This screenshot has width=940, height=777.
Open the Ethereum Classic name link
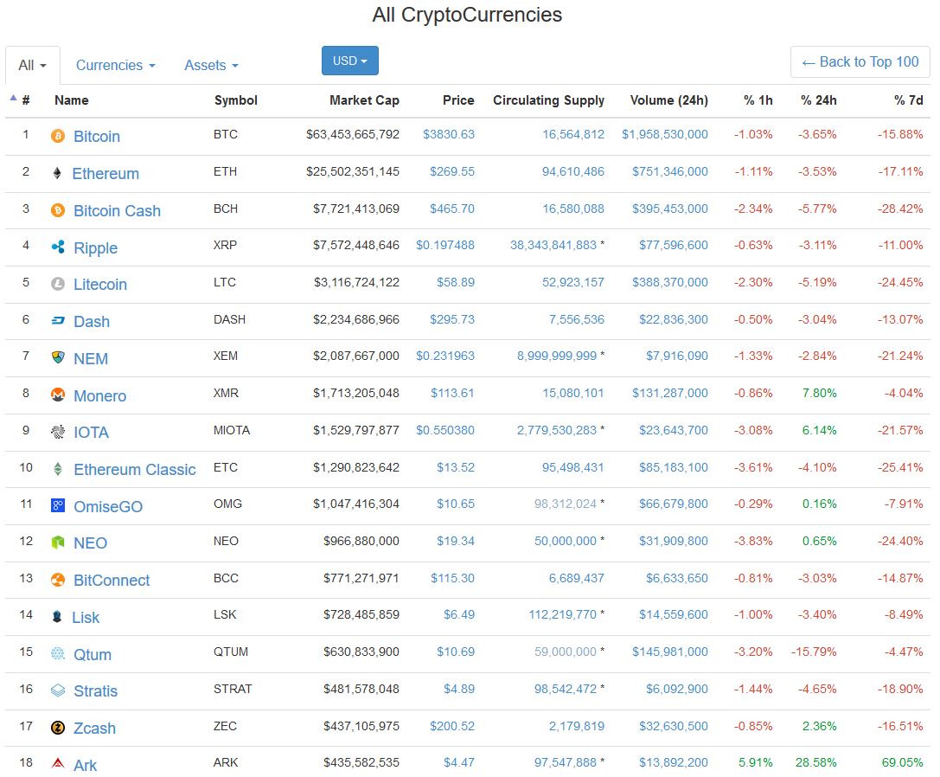tap(135, 469)
